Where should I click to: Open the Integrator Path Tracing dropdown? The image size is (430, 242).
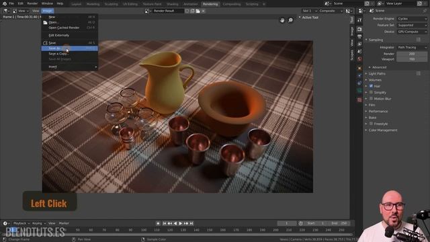click(412, 48)
